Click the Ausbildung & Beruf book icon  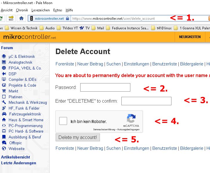[x=4, y=137]
